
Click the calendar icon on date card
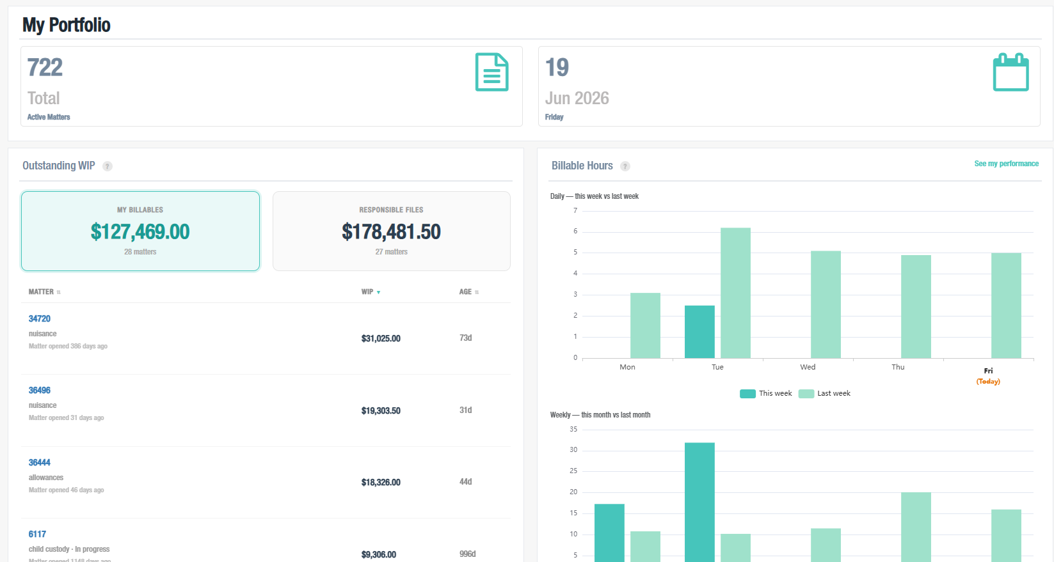tap(1010, 72)
